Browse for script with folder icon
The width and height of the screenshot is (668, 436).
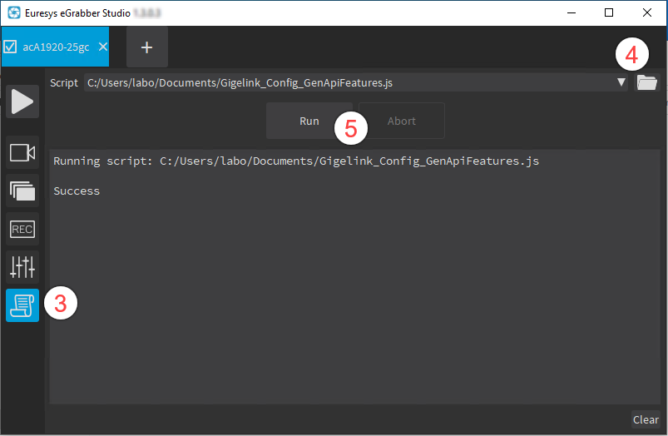point(646,82)
